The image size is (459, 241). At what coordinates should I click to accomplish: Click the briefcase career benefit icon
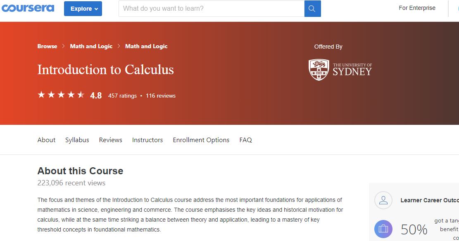point(383,229)
